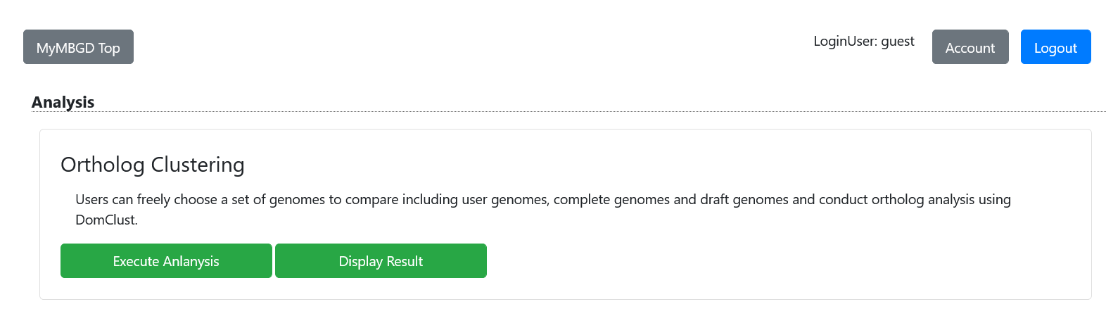This screenshot has width=1106, height=328.
Task: Click the word DomClust in description
Action: [x=106, y=220]
